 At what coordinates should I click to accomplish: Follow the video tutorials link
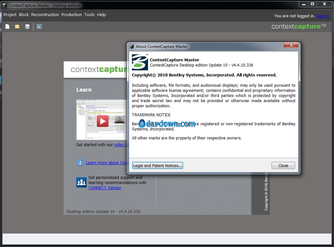(x=121, y=145)
